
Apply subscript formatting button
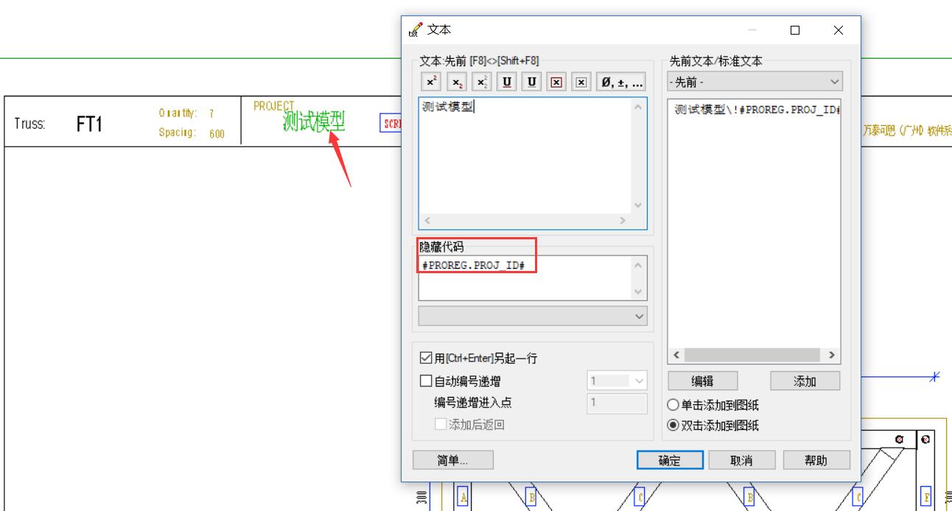coord(457,82)
